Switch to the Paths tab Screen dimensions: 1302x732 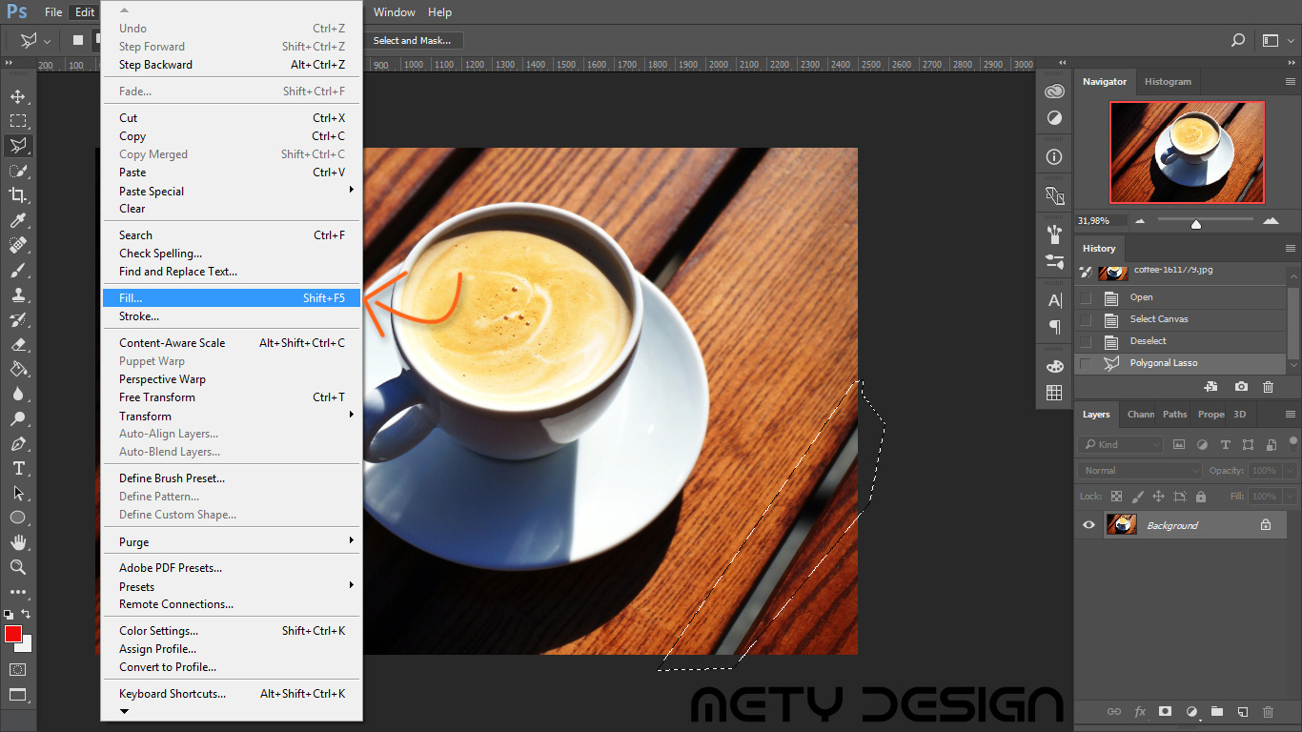[x=1175, y=415]
